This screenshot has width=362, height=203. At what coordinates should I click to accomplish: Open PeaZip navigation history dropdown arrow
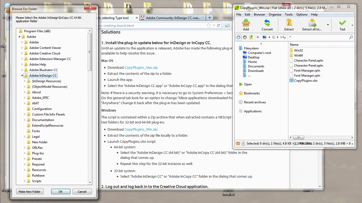click(x=258, y=38)
